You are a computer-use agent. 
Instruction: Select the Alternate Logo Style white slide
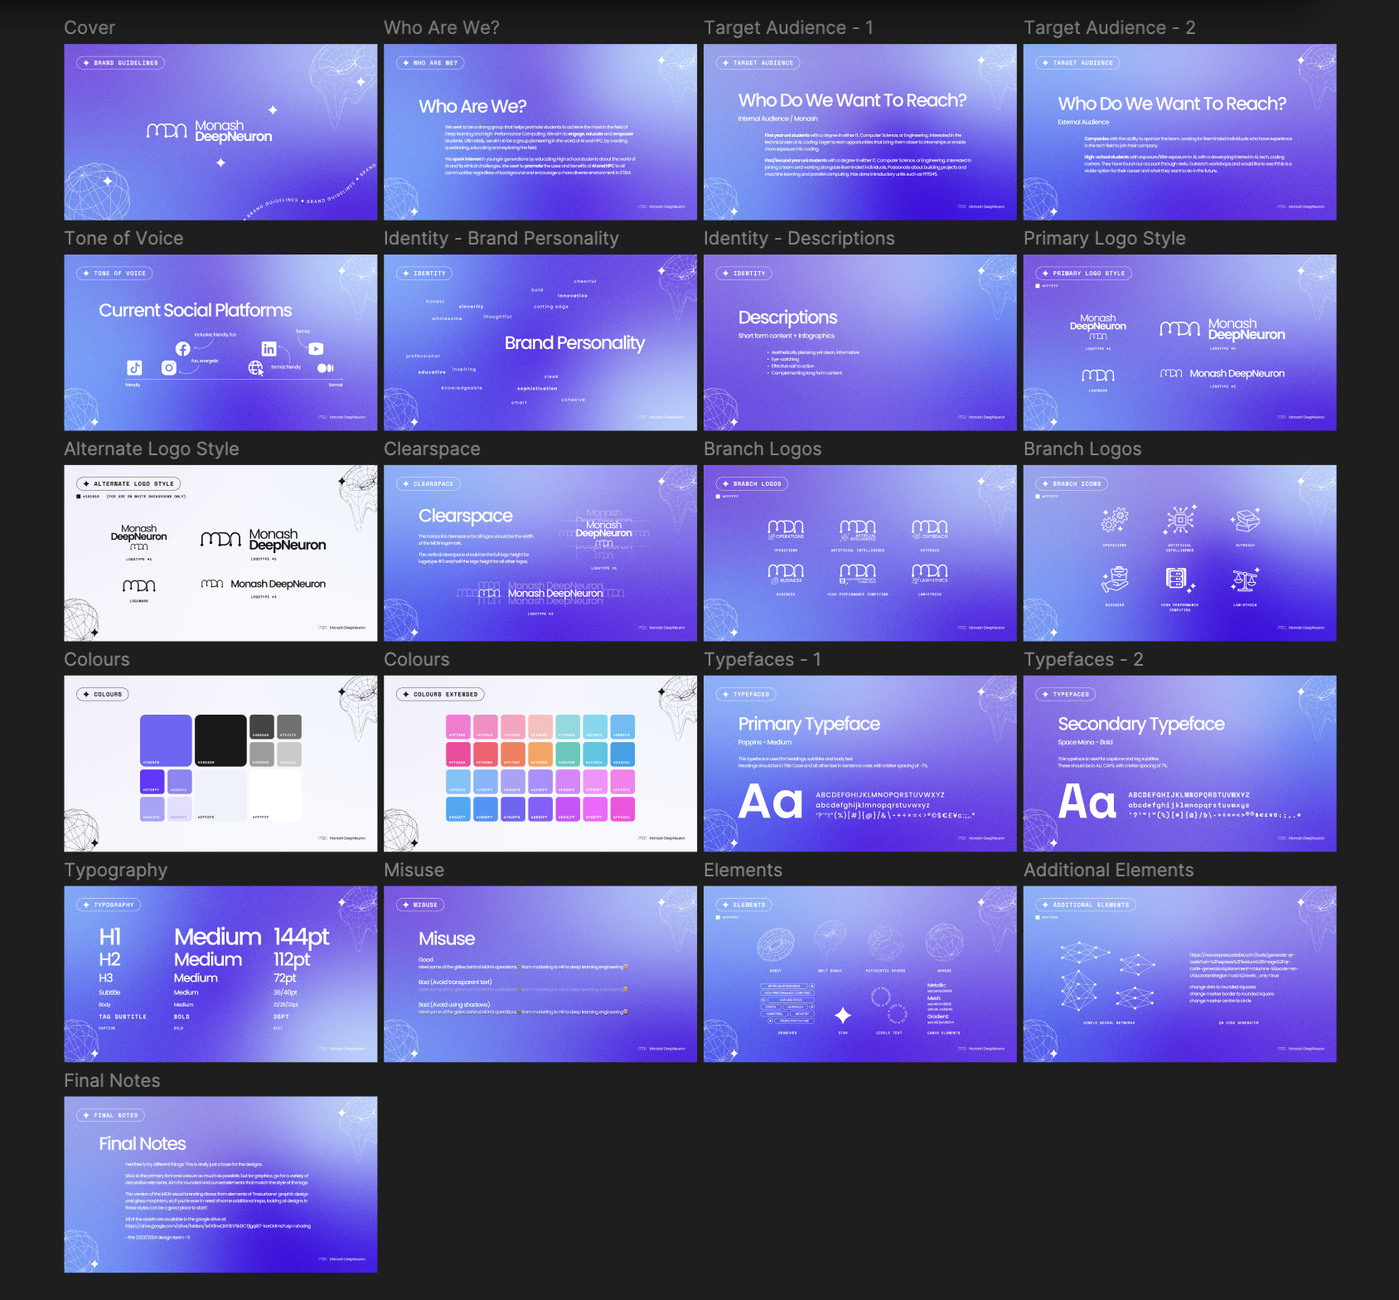click(220, 553)
